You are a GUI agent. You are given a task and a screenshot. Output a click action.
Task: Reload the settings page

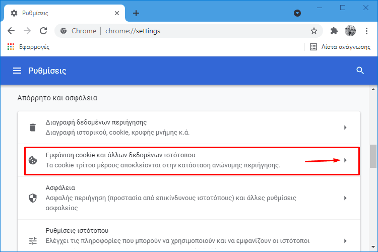point(43,31)
